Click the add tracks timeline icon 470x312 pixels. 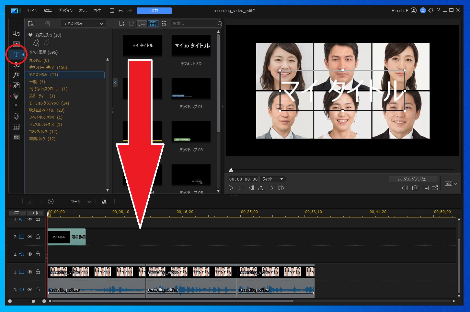click(17, 213)
